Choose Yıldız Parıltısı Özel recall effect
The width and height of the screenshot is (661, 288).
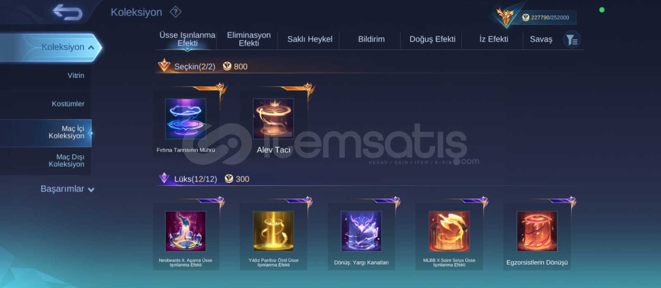click(x=273, y=236)
